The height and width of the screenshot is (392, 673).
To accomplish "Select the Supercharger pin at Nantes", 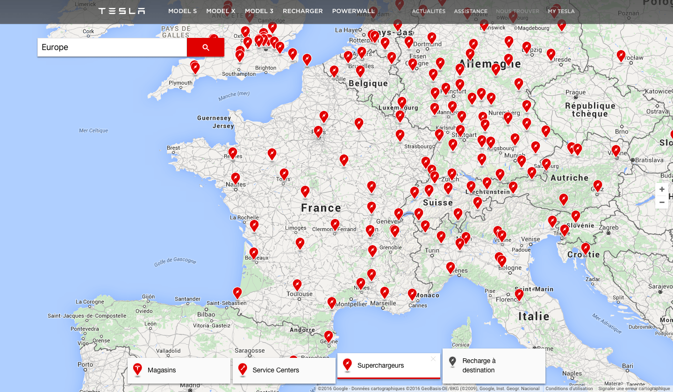I will [236, 178].
